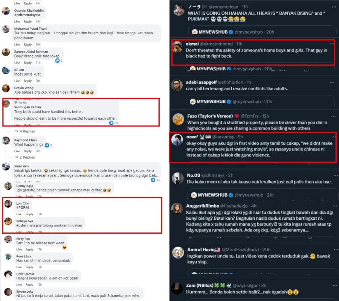This screenshot has width=339, height=301.
Task: Click the reaction icon on Sumi Yami's comment
Action: (153, 180)
